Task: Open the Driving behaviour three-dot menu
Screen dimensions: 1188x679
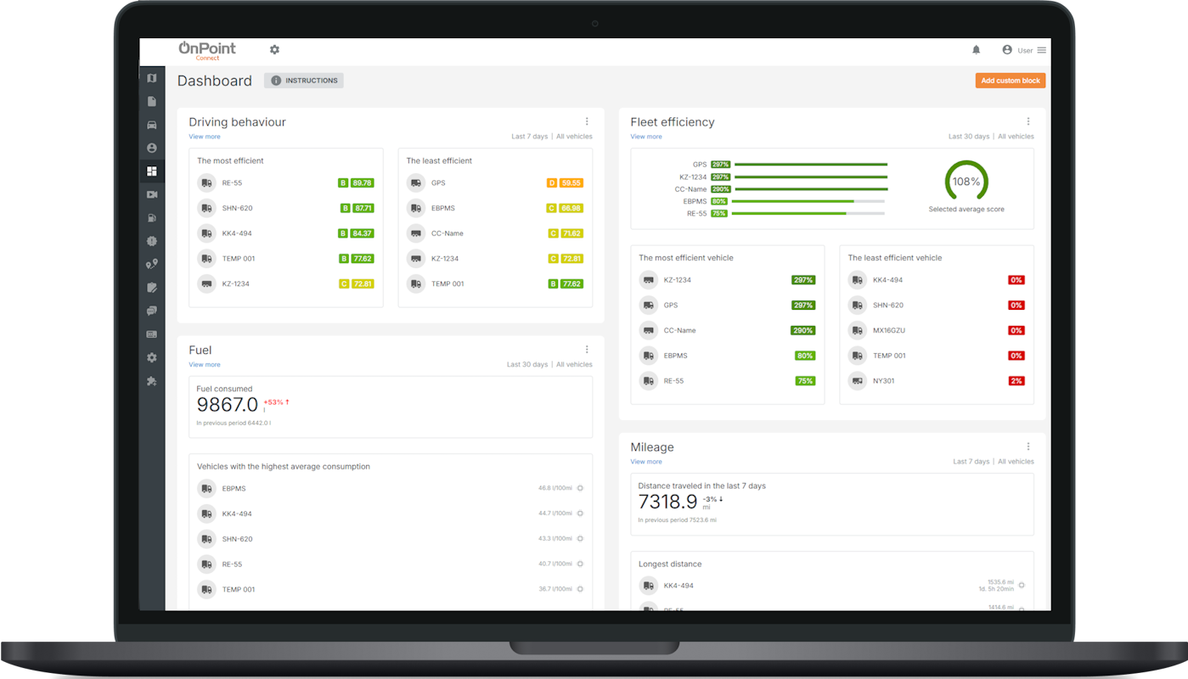Action: pyautogui.click(x=587, y=121)
